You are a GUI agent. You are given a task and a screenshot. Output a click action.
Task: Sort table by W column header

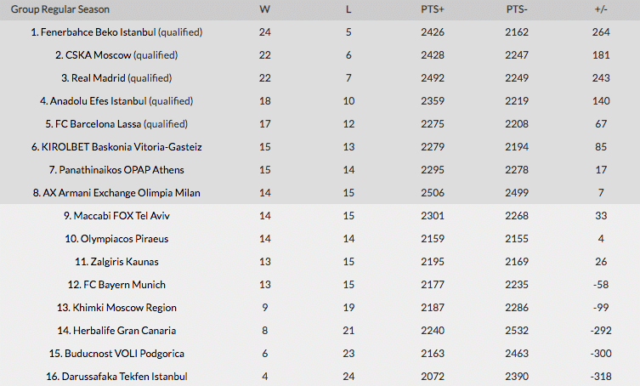tap(265, 9)
